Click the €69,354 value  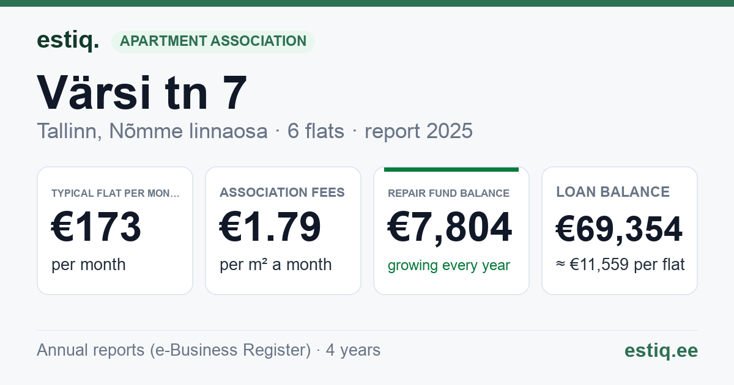[x=619, y=230]
